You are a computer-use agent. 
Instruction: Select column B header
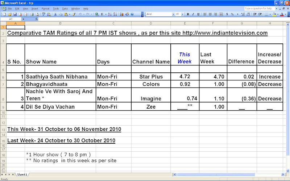point(60,23)
